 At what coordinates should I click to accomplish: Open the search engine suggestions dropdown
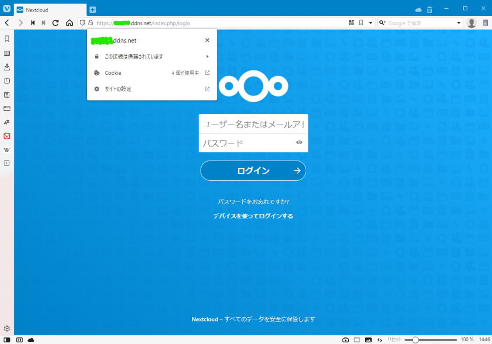tap(459, 23)
